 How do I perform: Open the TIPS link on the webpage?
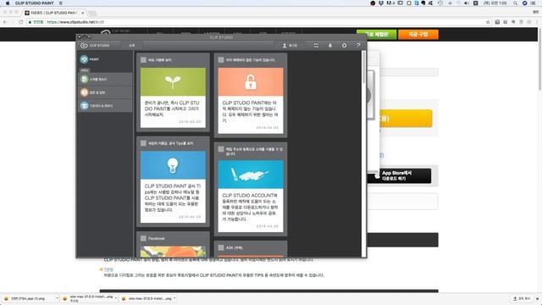click(x=108, y=269)
